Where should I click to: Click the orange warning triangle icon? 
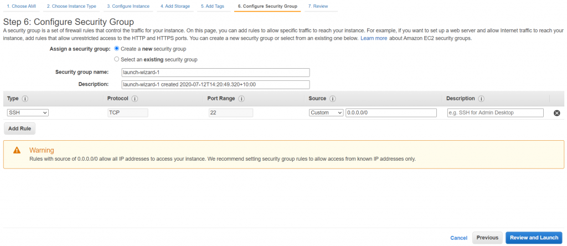[17, 150]
